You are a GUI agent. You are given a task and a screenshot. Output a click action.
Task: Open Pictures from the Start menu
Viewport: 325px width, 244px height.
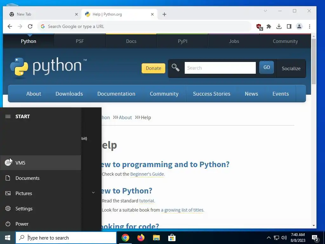[x=41, y=193]
